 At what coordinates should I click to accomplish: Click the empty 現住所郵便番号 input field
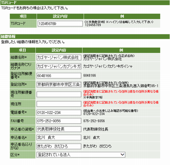coord(59,94)
